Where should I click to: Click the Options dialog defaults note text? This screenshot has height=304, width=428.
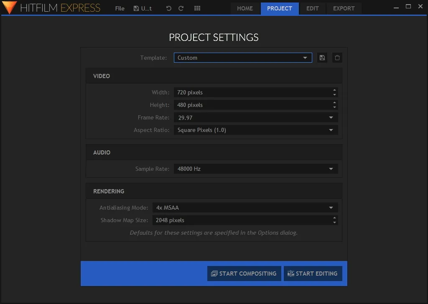(214, 233)
